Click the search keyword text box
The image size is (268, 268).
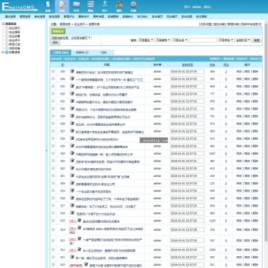pyautogui.click(x=203, y=40)
